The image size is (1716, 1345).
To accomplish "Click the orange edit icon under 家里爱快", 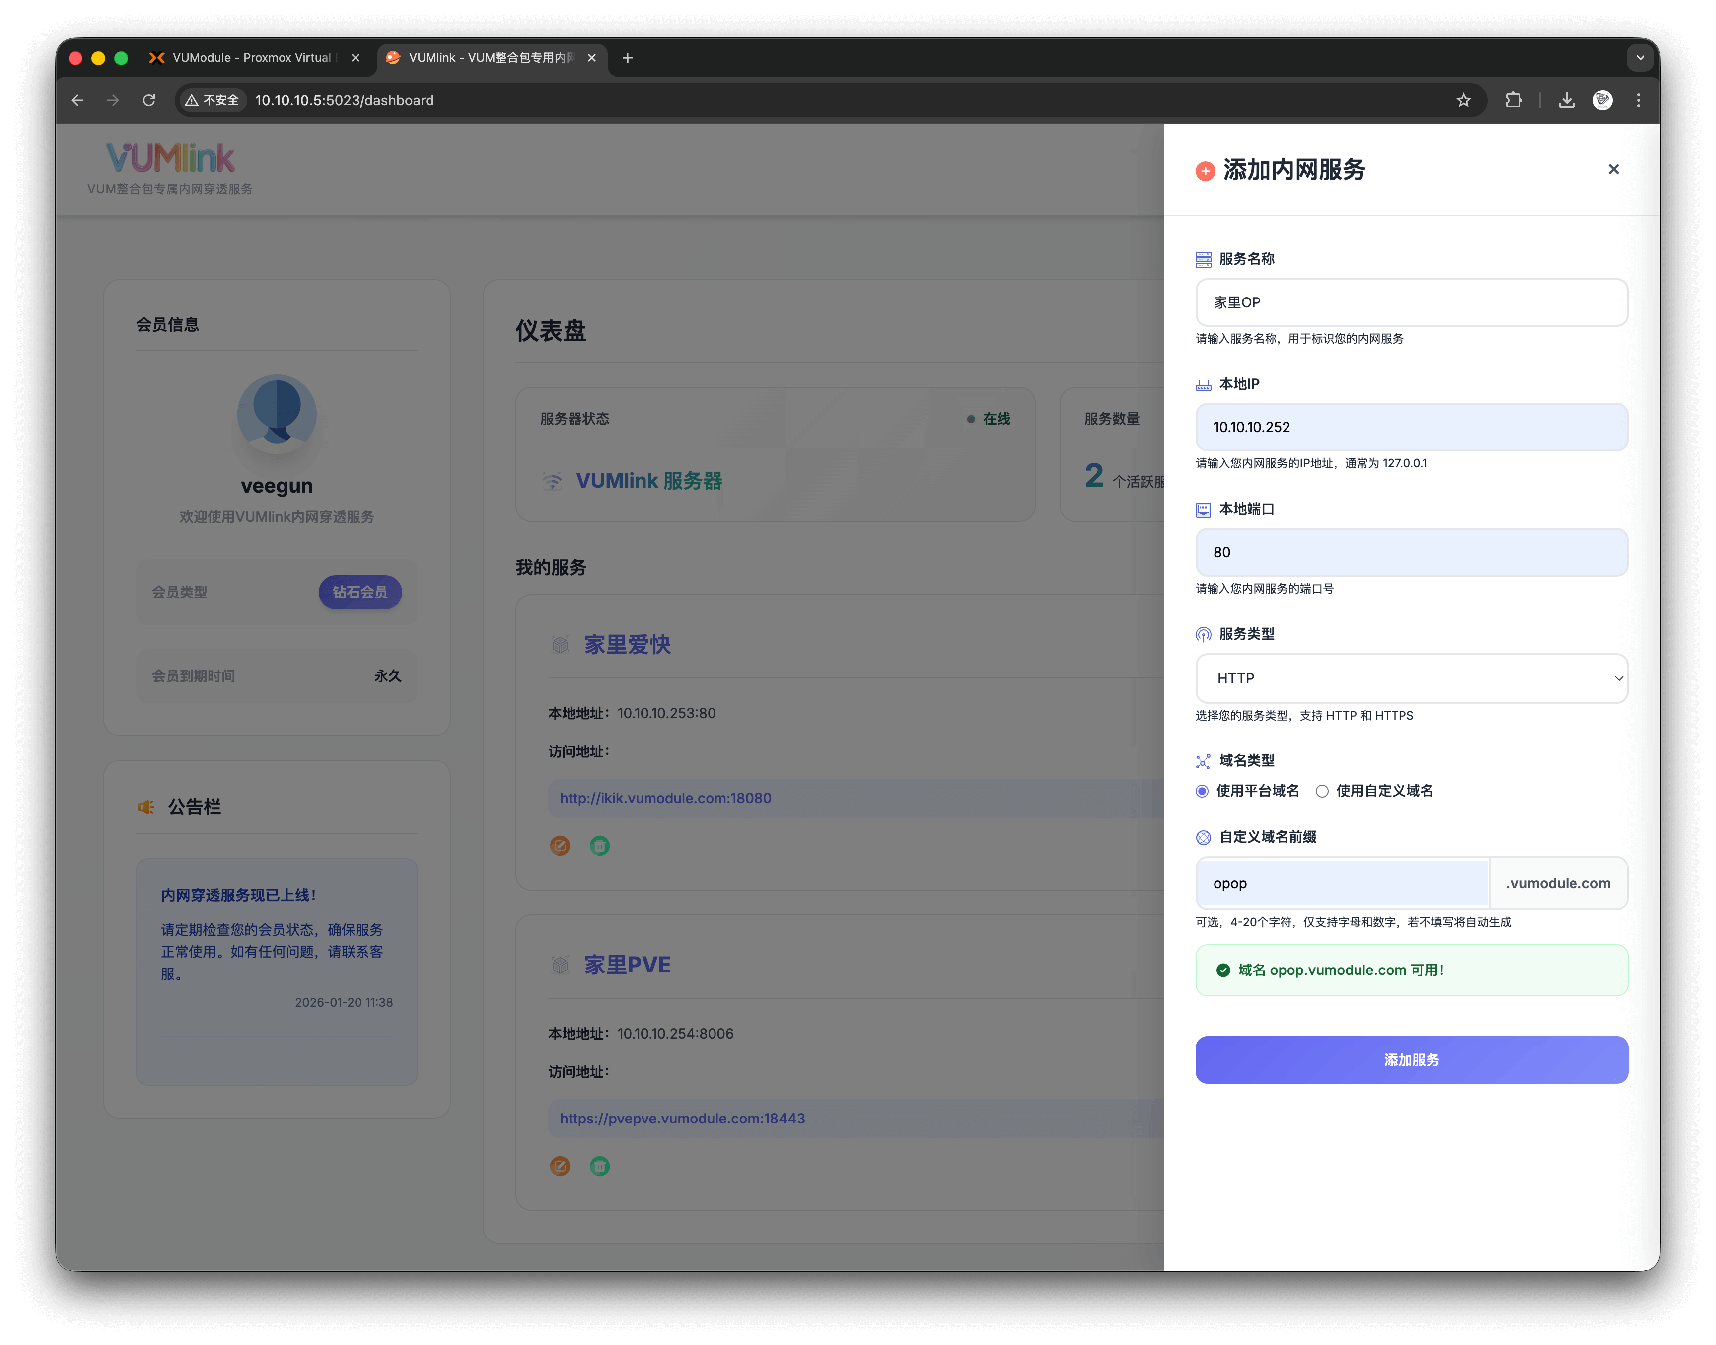I will [x=560, y=846].
